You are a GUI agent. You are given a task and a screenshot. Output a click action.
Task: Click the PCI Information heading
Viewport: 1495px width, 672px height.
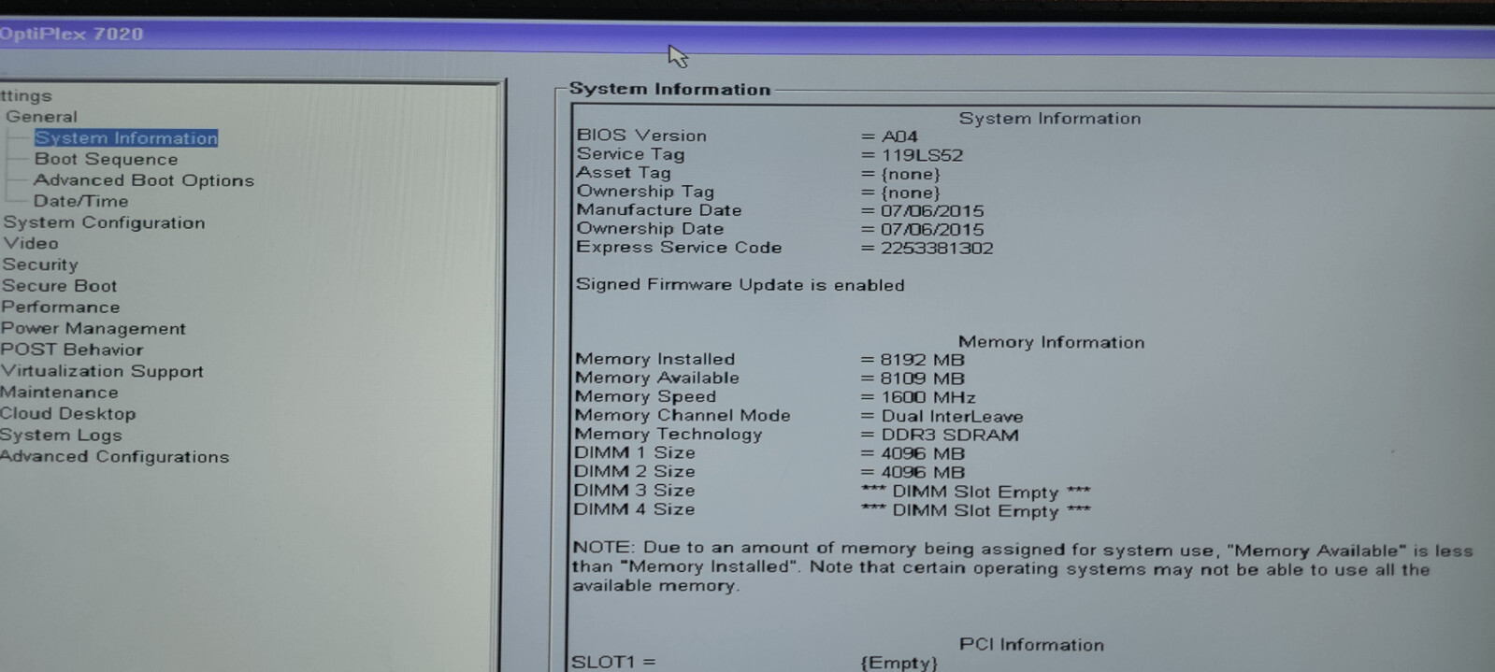pyautogui.click(x=1031, y=645)
